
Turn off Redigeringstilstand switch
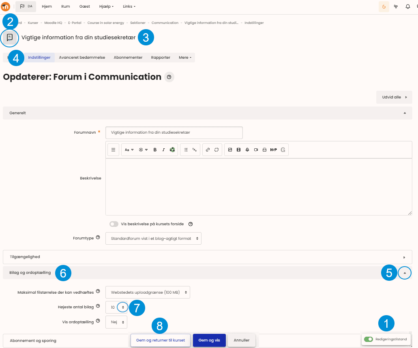click(x=368, y=339)
